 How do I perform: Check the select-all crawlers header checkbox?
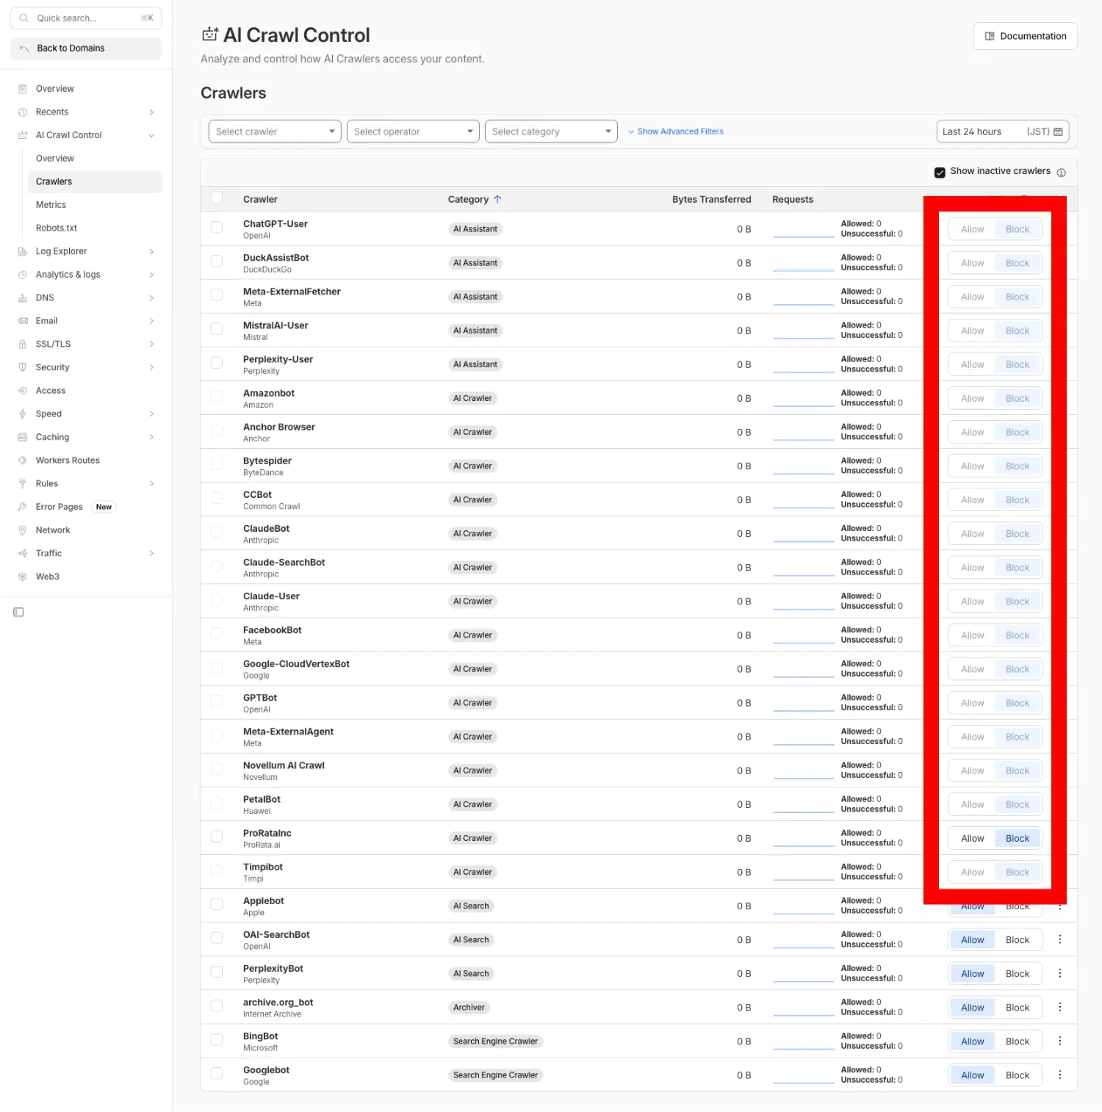click(x=217, y=198)
